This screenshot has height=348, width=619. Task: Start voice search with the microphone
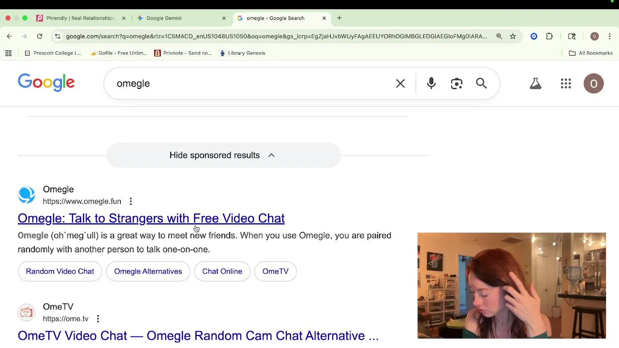(431, 84)
